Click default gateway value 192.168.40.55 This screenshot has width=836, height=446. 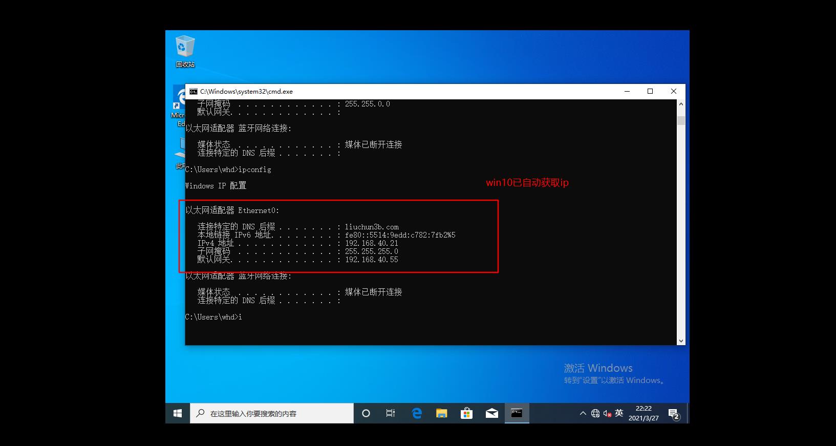pos(371,260)
